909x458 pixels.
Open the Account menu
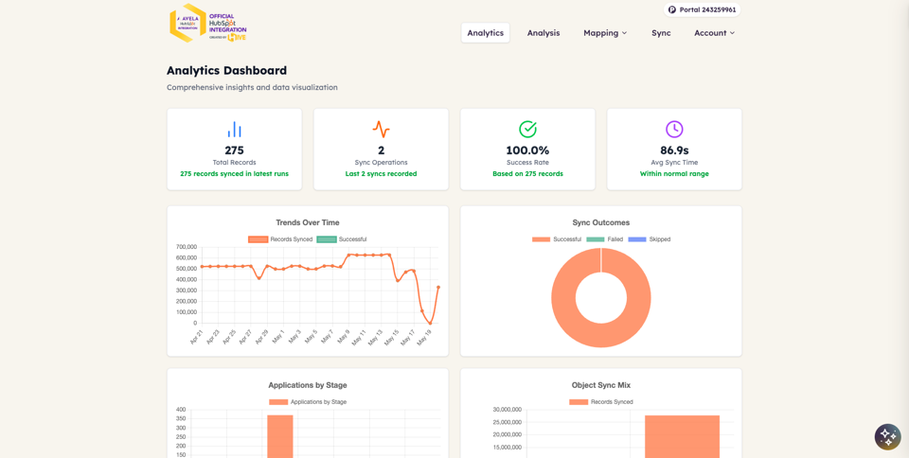pos(714,33)
